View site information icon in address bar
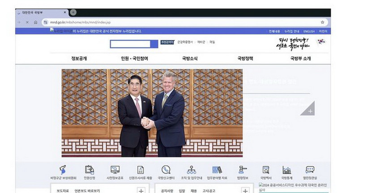The height and width of the screenshot is (193, 367). click(46, 22)
